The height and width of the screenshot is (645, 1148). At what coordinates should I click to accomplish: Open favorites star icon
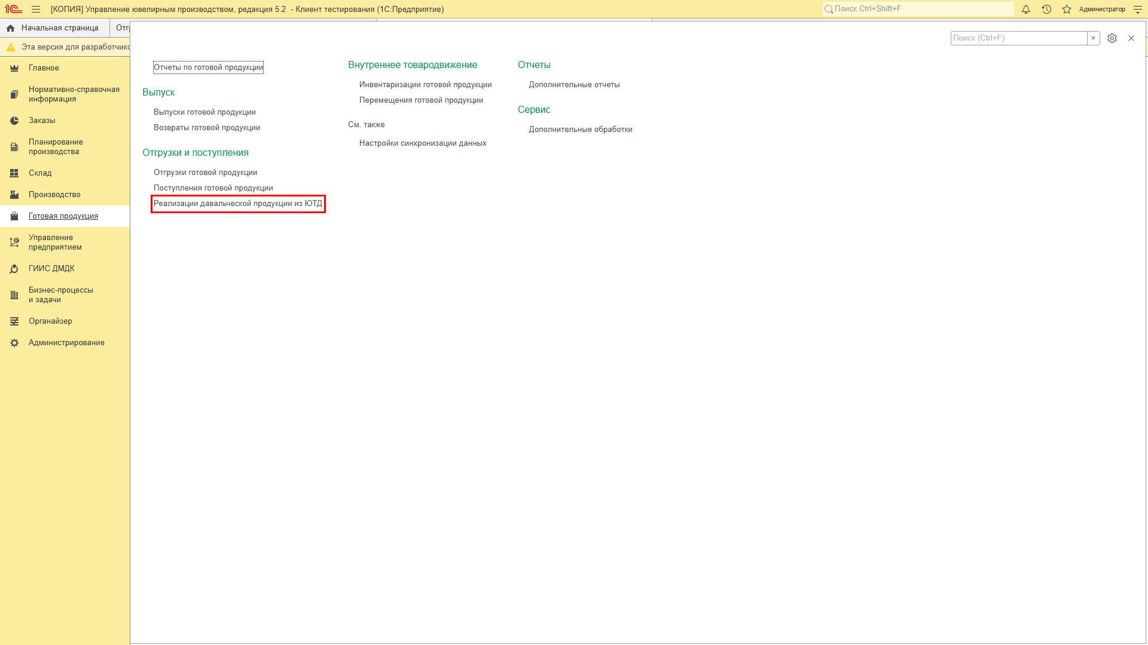[x=1067, y=10]
